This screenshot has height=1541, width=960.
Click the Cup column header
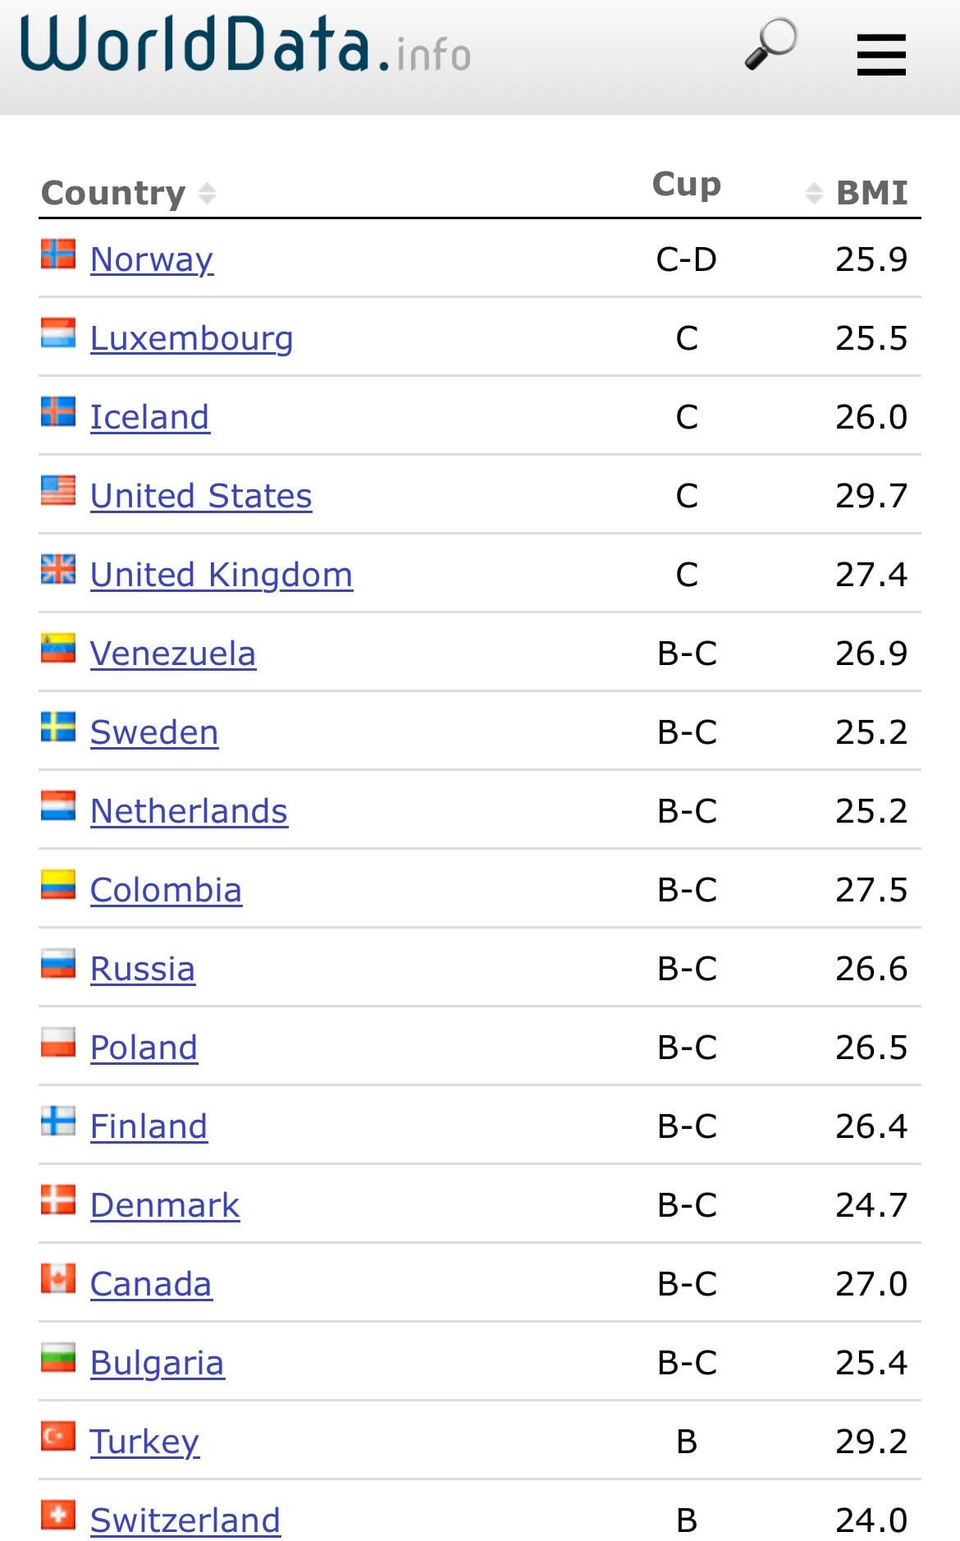click(686, 185)
